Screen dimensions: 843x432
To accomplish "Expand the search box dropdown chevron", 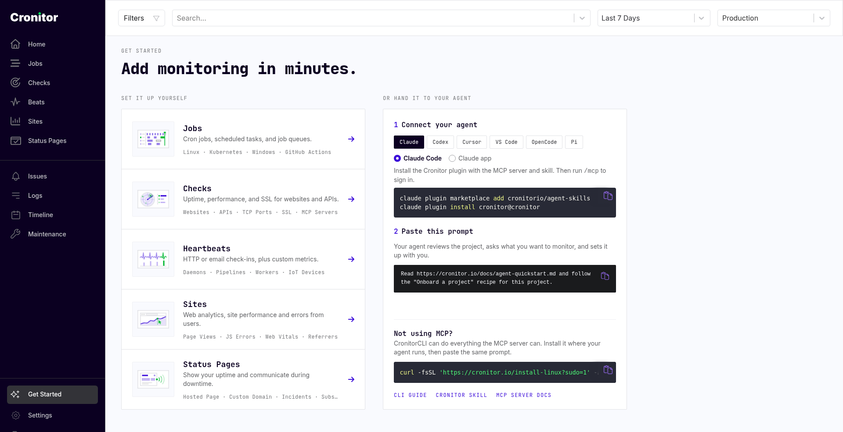I will coord(582,18).
